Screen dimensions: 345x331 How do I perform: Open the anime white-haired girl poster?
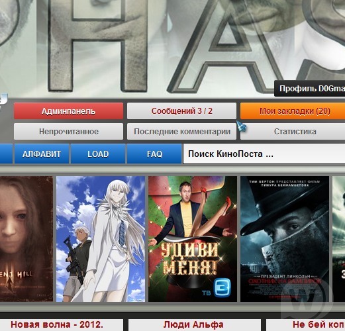(101, 239)
